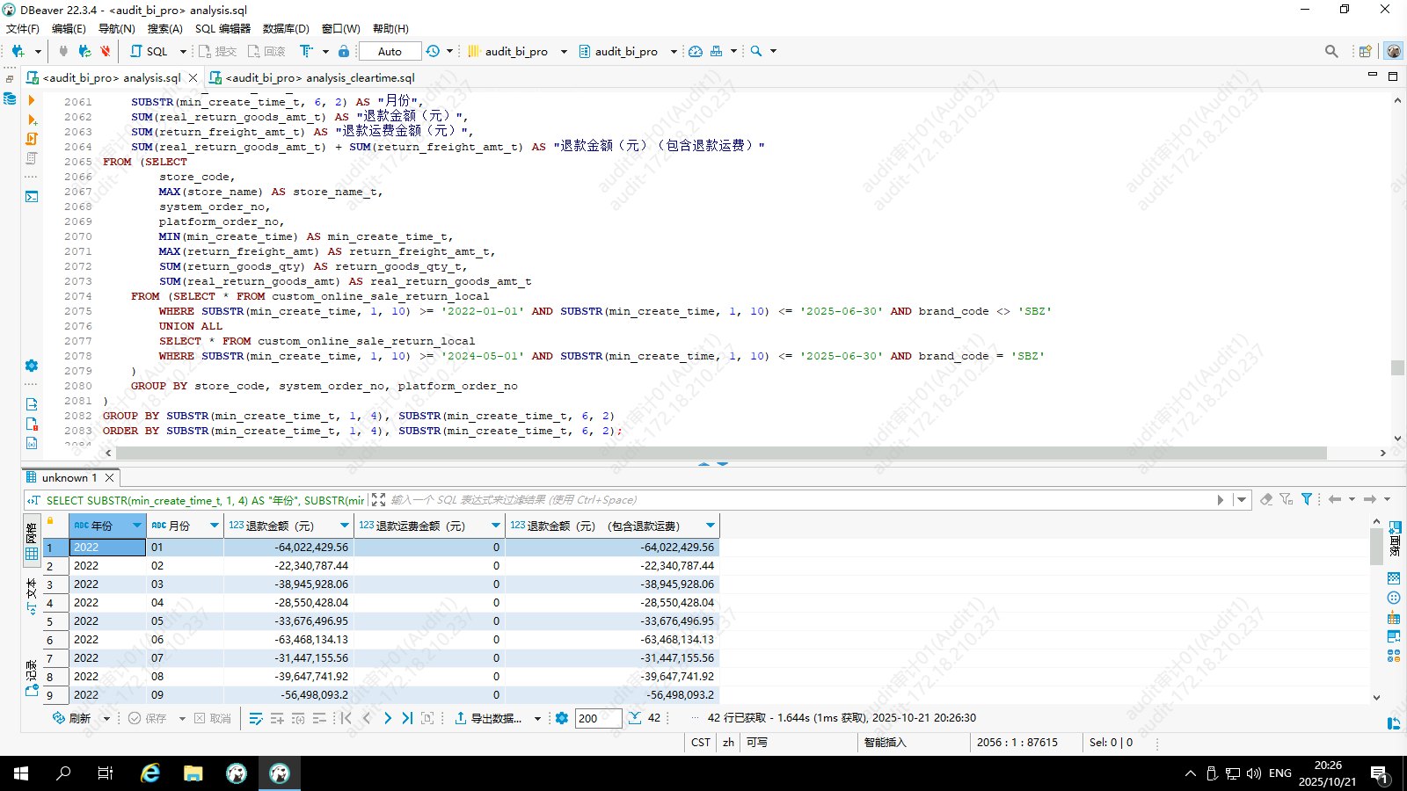Viewport: 1407px width, 791px height.
Task: Click the execute SQL statement arrow icon
Action: point(32,101)
